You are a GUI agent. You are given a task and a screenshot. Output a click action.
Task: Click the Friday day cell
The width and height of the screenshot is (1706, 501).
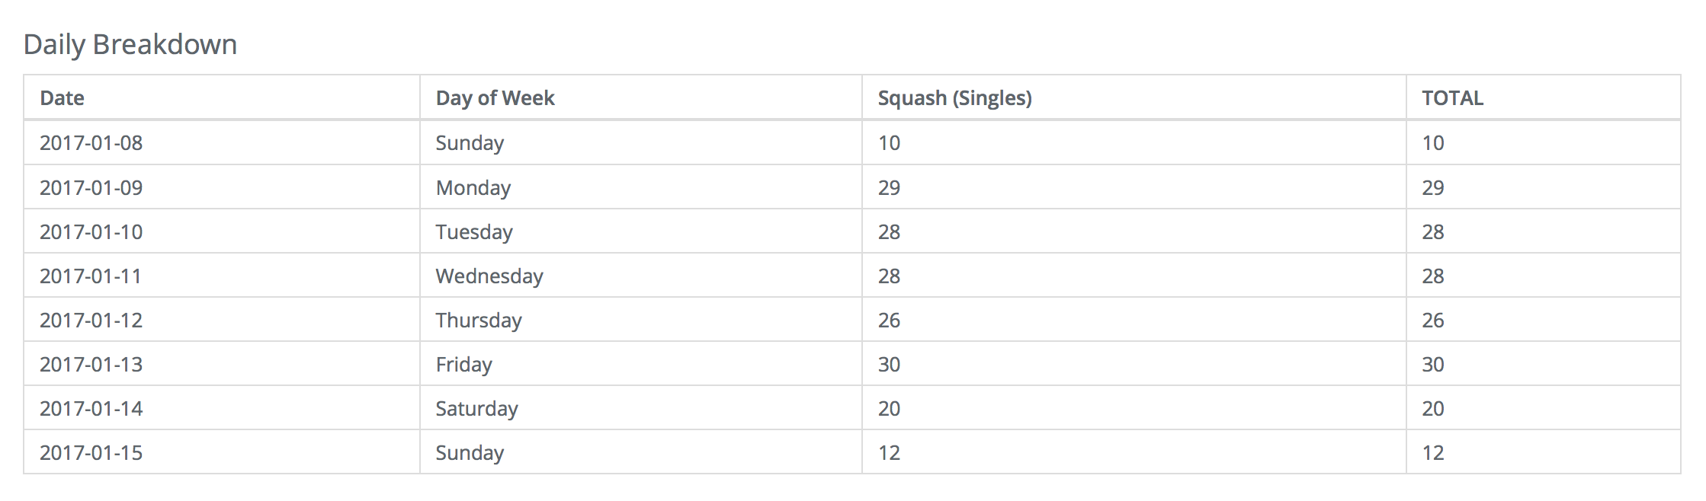[x=640, y=364]
